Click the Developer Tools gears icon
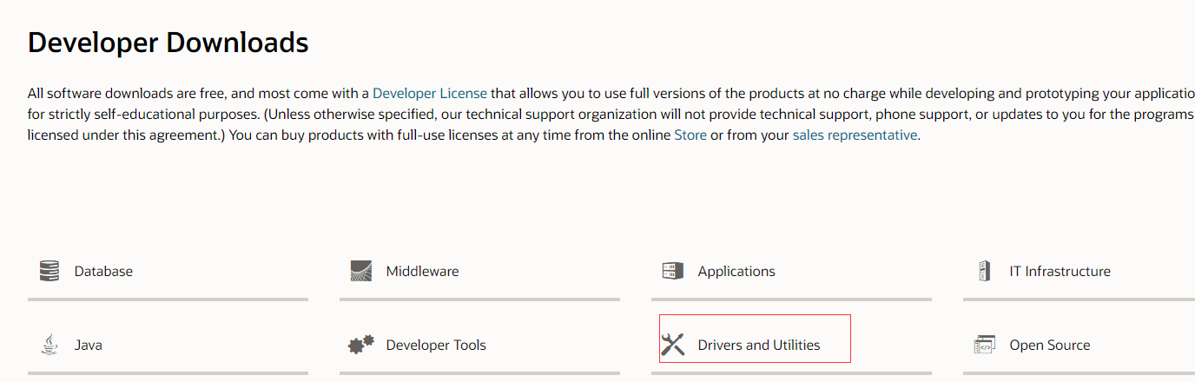 click(x=360, y=345)
